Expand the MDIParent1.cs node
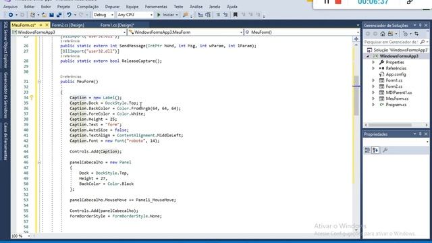 point(373,92)
